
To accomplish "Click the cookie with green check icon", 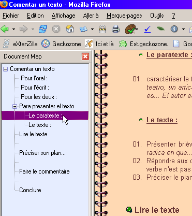I will [x=131, y=29].
